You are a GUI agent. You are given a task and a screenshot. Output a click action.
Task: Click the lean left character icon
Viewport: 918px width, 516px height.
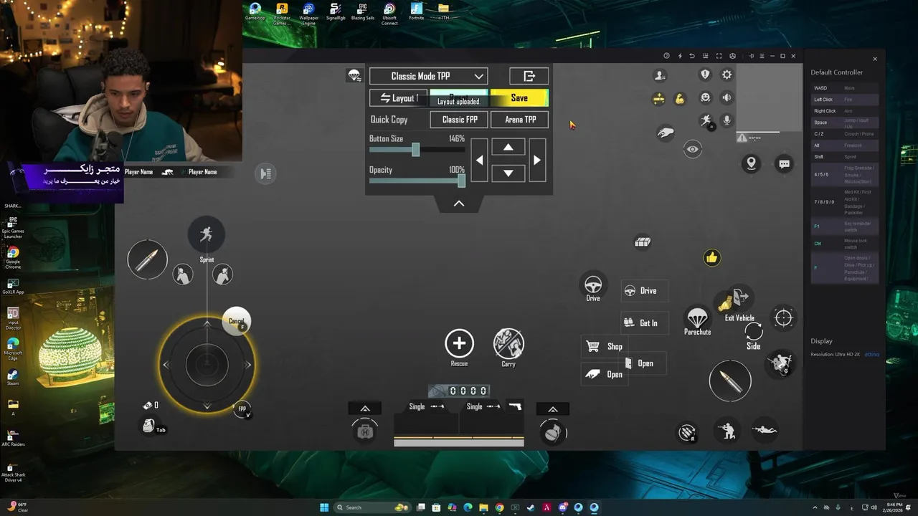pyautogui.click(x=183, y=275)
